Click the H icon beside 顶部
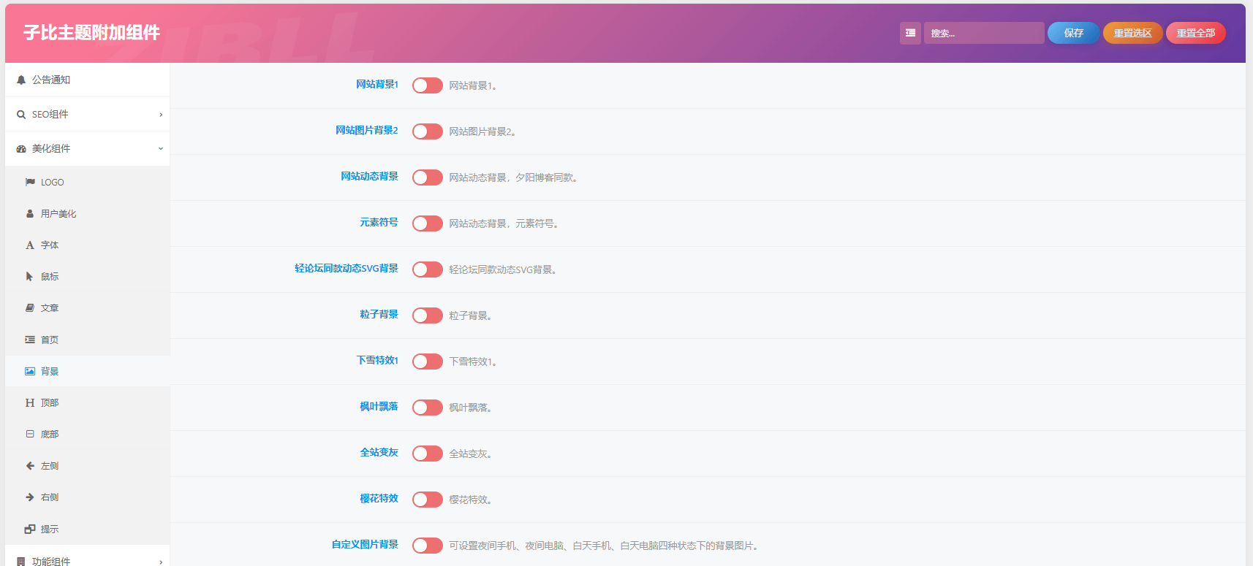The image size is (1253, 566). [30, 402]
